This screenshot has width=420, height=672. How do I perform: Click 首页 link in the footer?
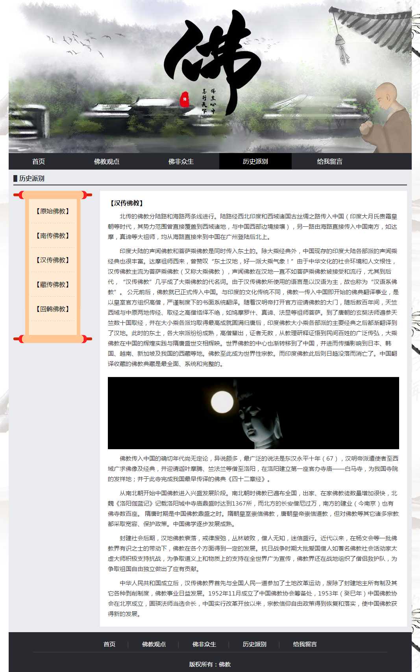point(109,644)
